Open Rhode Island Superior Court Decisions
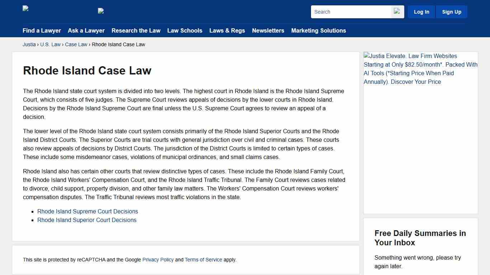490x275 pixels. click(87, 220)
